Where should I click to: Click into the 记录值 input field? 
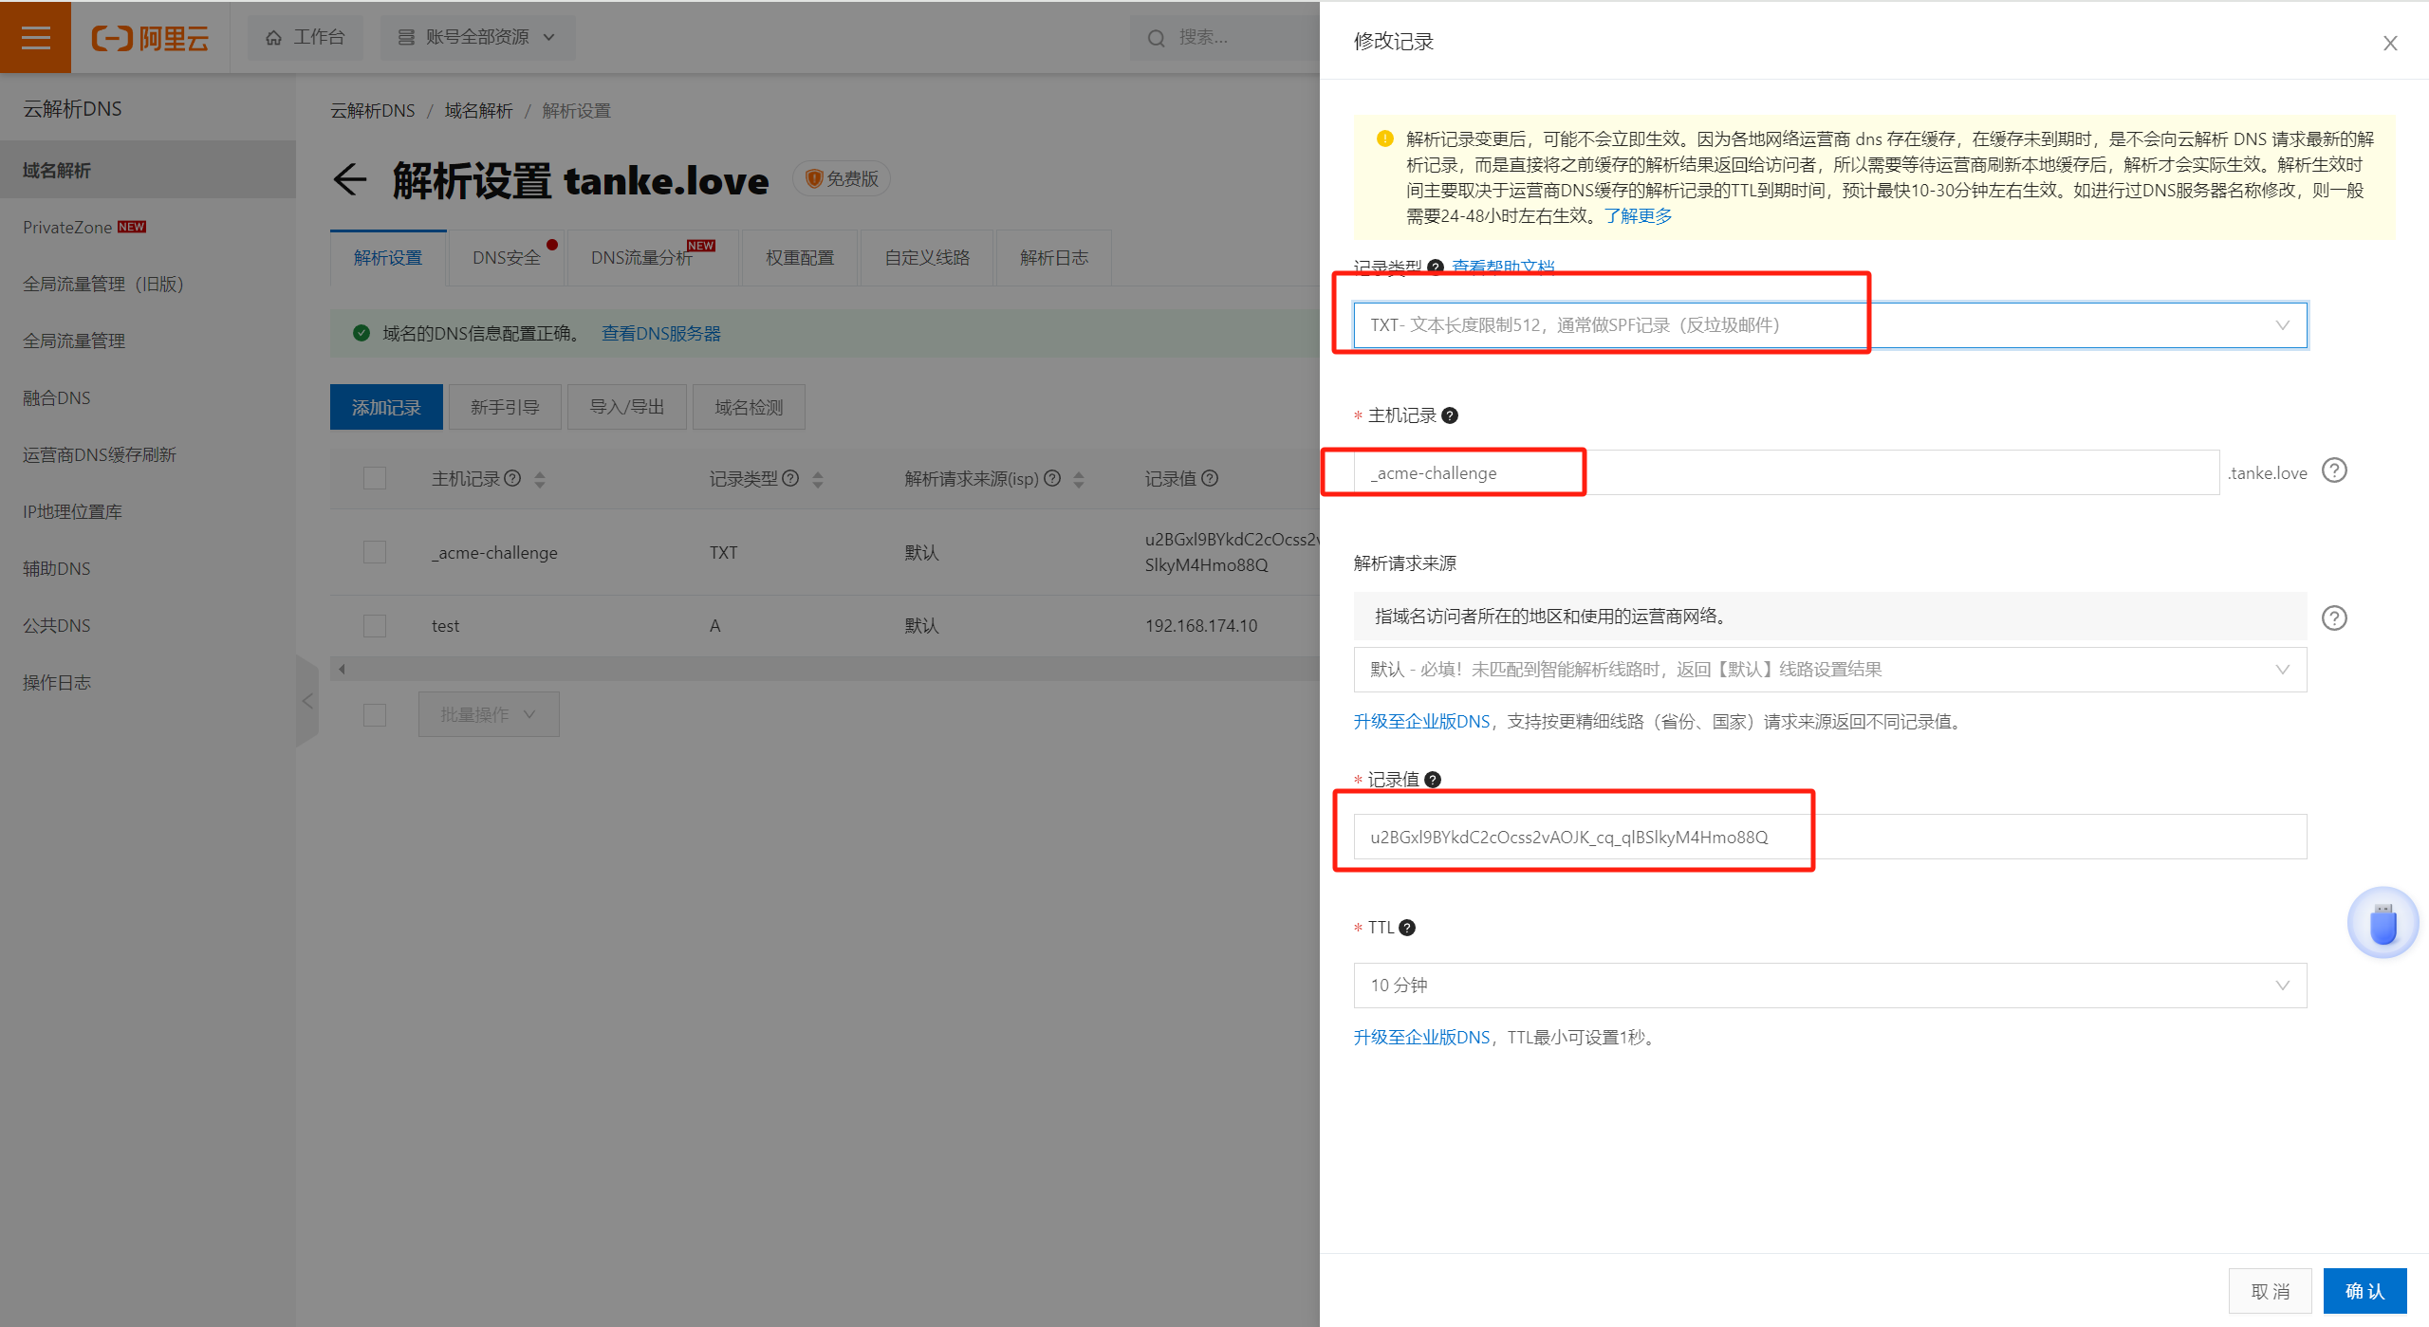1829,838
